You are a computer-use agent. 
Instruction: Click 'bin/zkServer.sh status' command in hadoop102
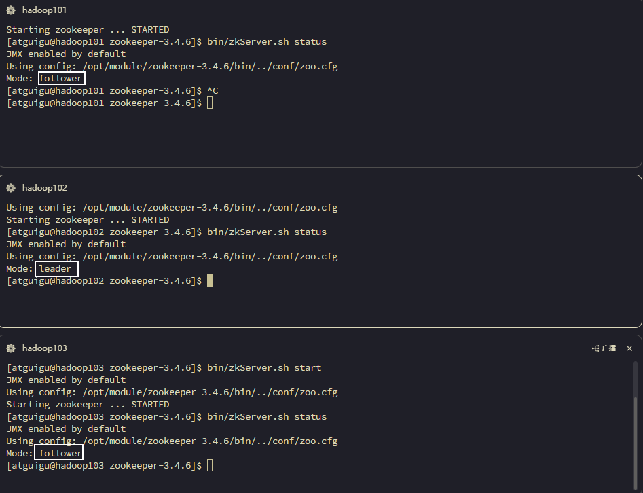(267, 232)
